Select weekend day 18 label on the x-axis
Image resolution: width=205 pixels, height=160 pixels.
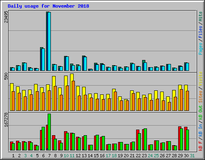114,156
